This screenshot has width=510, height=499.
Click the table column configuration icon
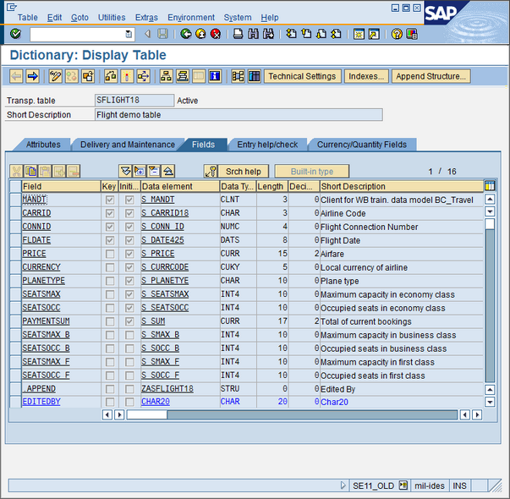[490, 186]
